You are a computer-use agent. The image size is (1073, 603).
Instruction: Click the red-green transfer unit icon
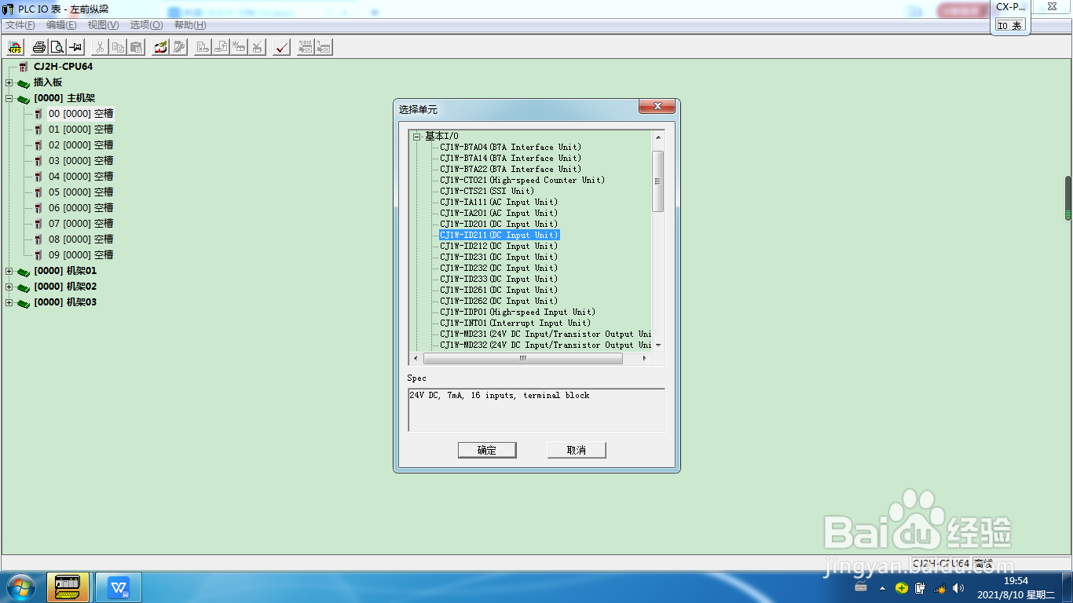(160, 47)
